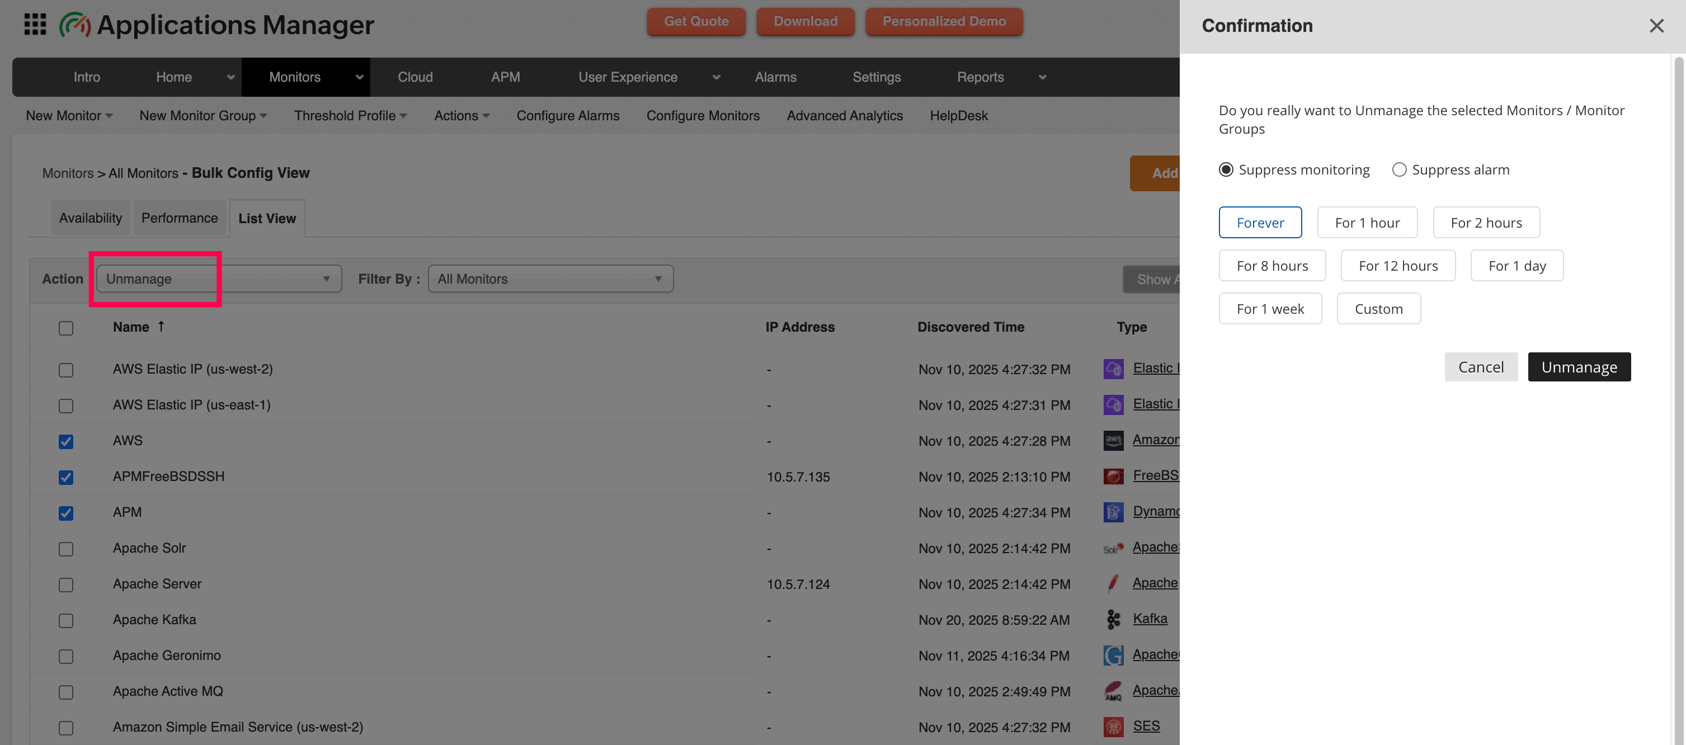Choose the For 2 hours option
The width and height of the screenshot is (1686, 745).
(x=1486, y=223)
